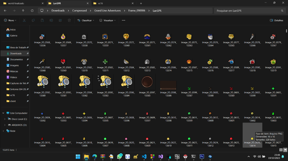Click the See more options ellipsis
The width and height of the screenshot is (288, 161).
pos(124,20)
